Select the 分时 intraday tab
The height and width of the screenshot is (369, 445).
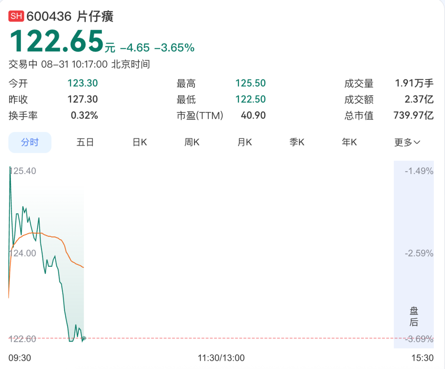pos(30,142)
